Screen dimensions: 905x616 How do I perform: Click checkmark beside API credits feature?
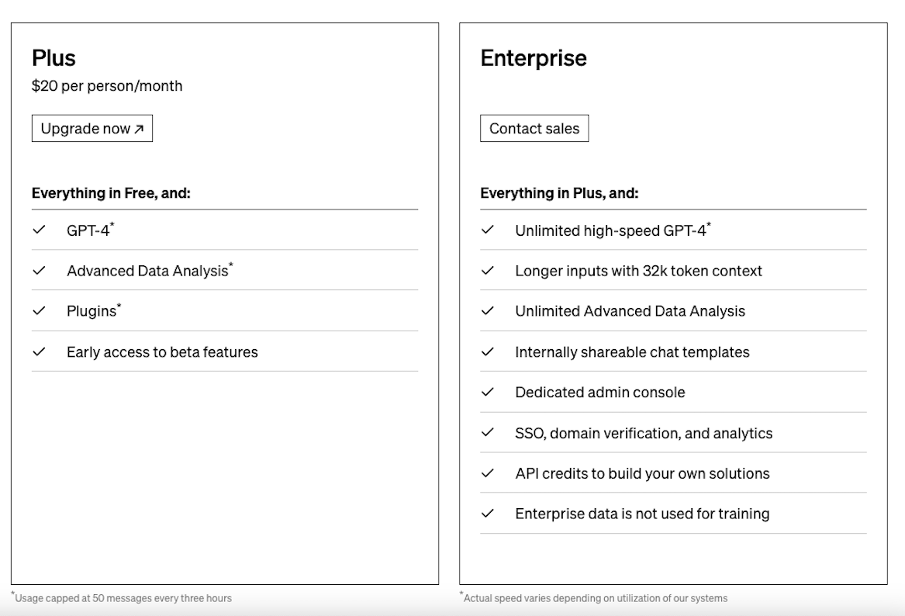(487, 473)
